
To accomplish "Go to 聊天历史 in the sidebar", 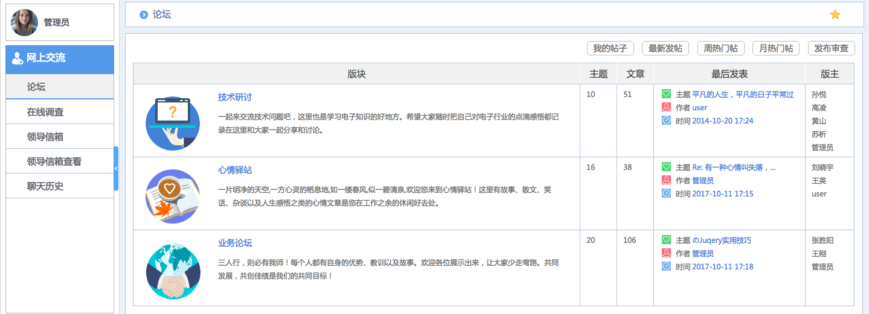I will click(45, 186).
